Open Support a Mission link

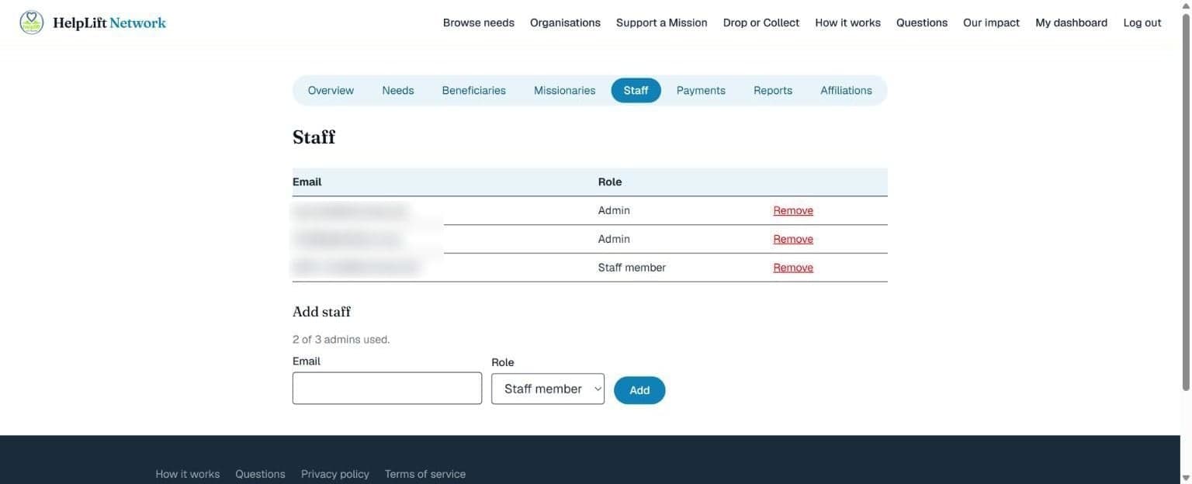(661, 22)
